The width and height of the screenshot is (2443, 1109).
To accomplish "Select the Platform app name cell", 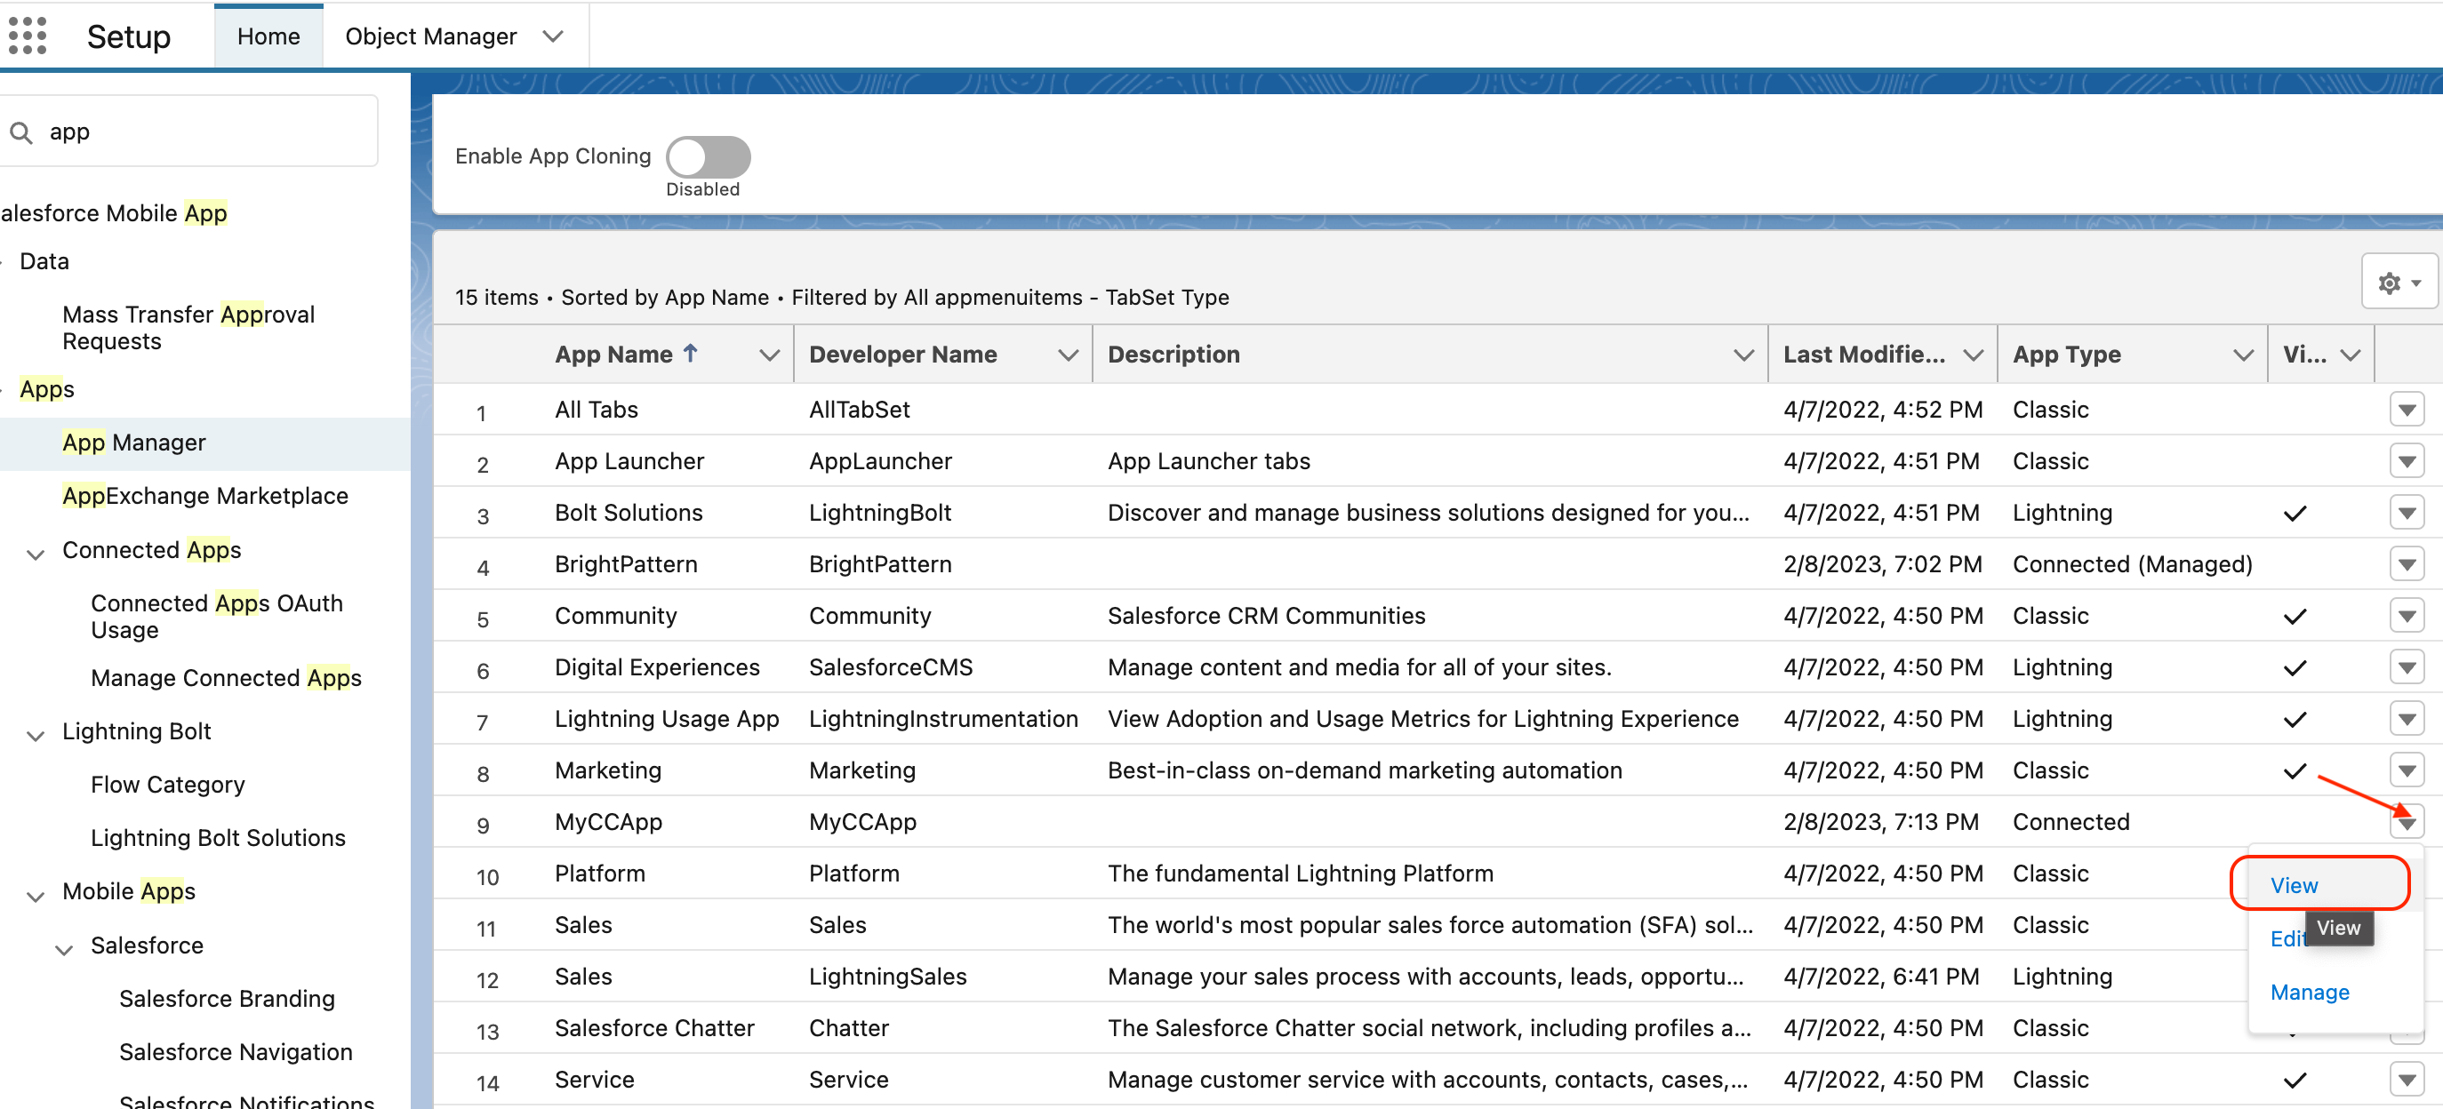I will tap(599, 873).
